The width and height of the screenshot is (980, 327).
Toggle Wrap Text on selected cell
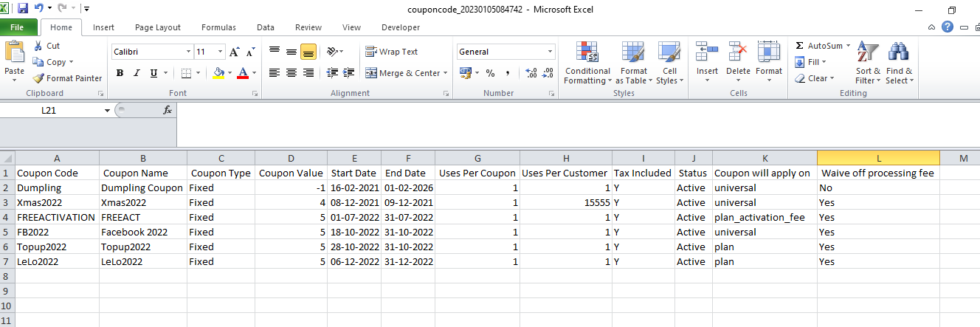[x=392, y=52]
